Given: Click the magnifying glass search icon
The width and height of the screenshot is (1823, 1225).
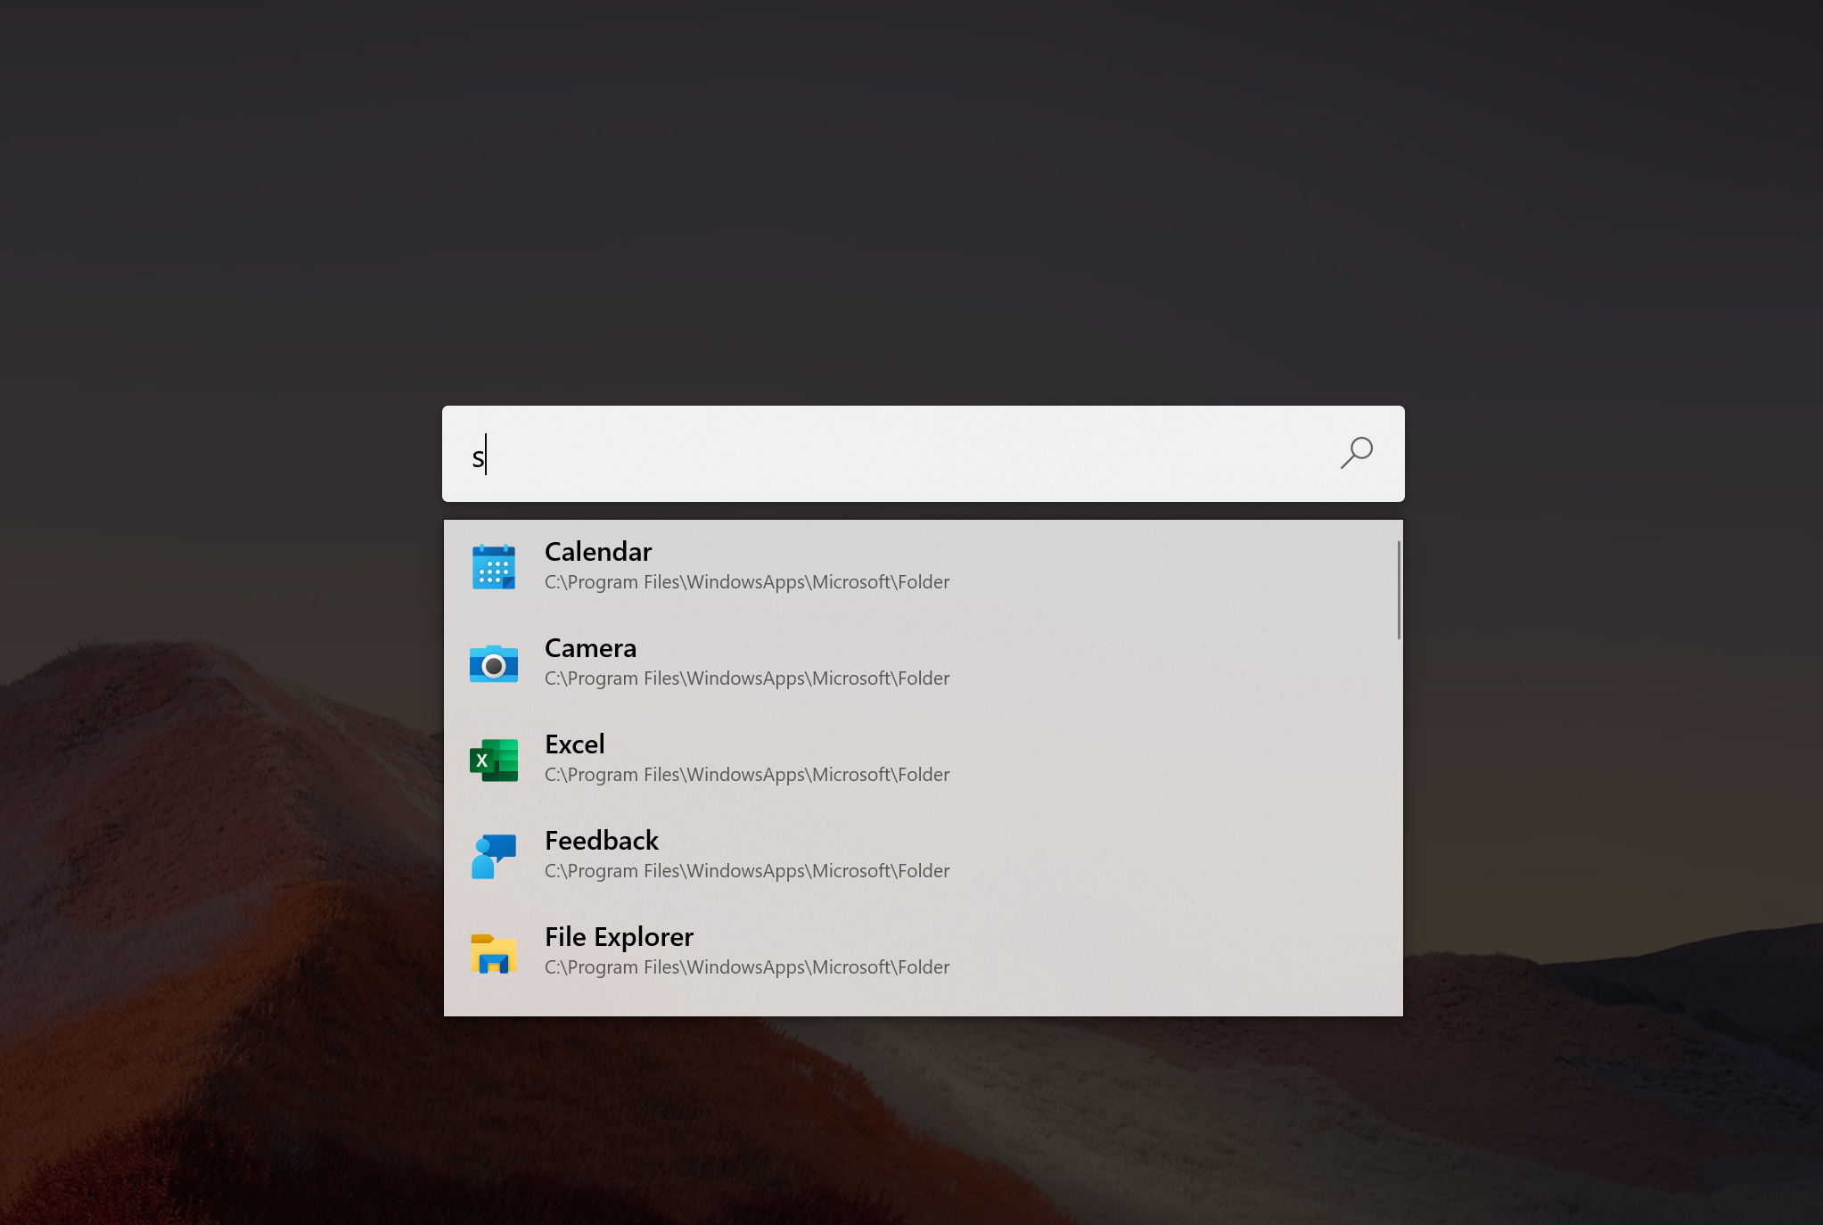Looking at the screenshot, I should [1356, 453].
